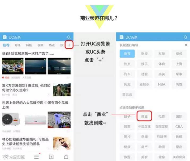Image resolution: width=190 pixels, height=161 pixels.
Task: Add the 电影 channel
Action: pyautogui.click(x=162, y=116)
